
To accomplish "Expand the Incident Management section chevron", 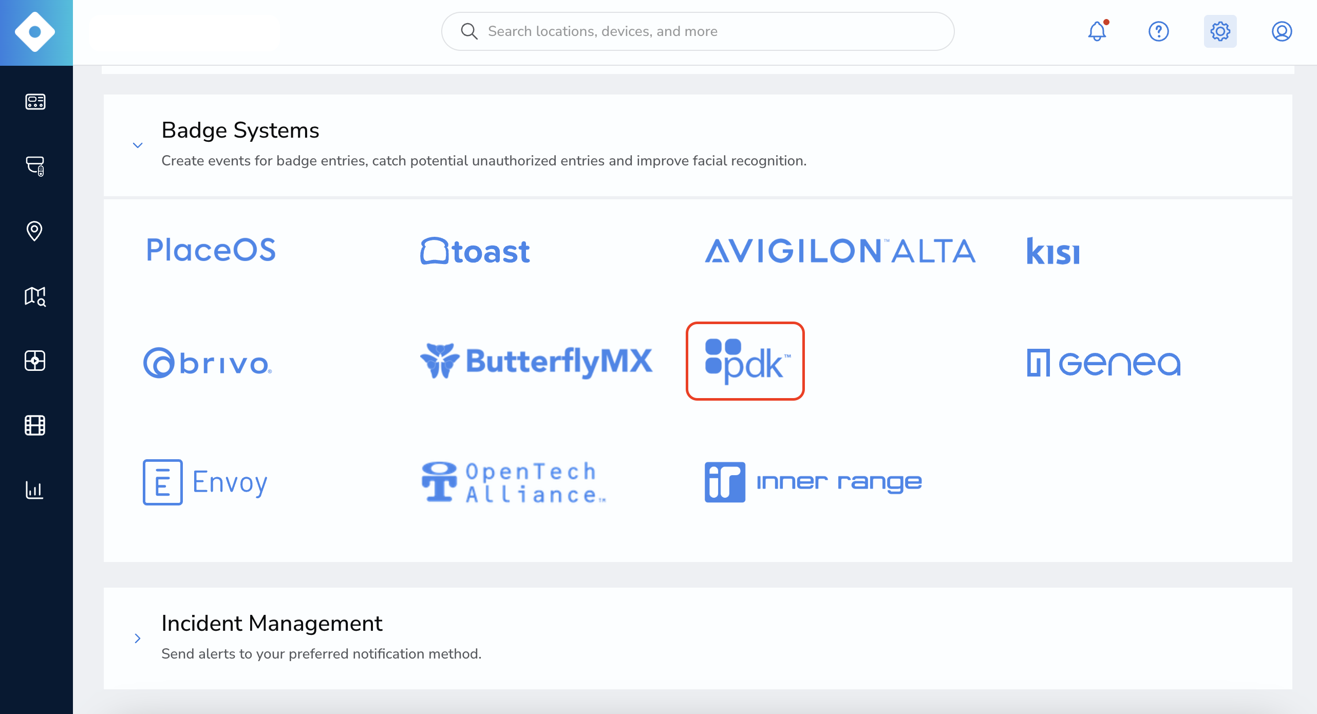I will click(x=138, y=638).
